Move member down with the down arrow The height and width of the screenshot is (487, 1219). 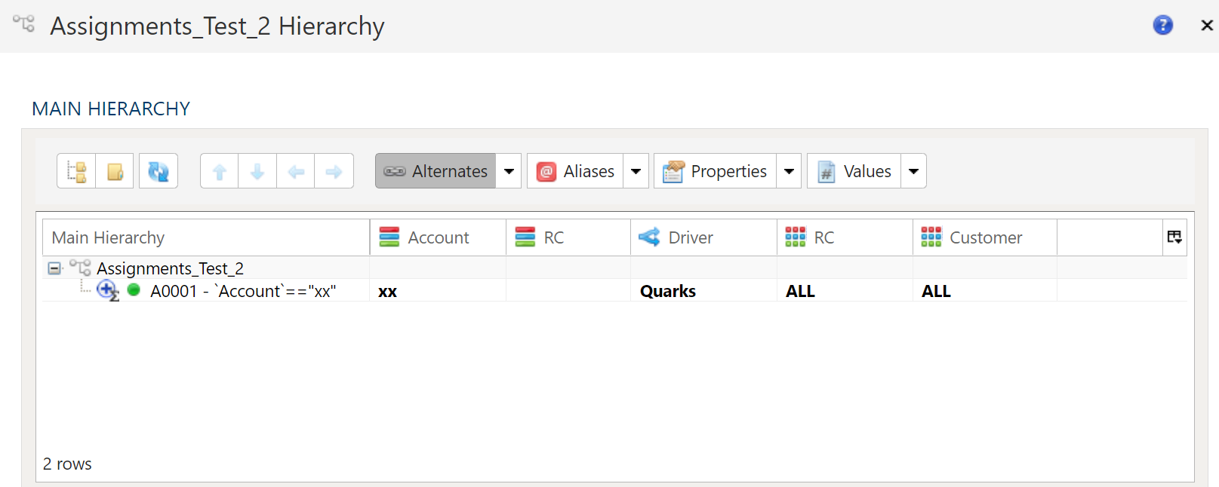[257, 171]
